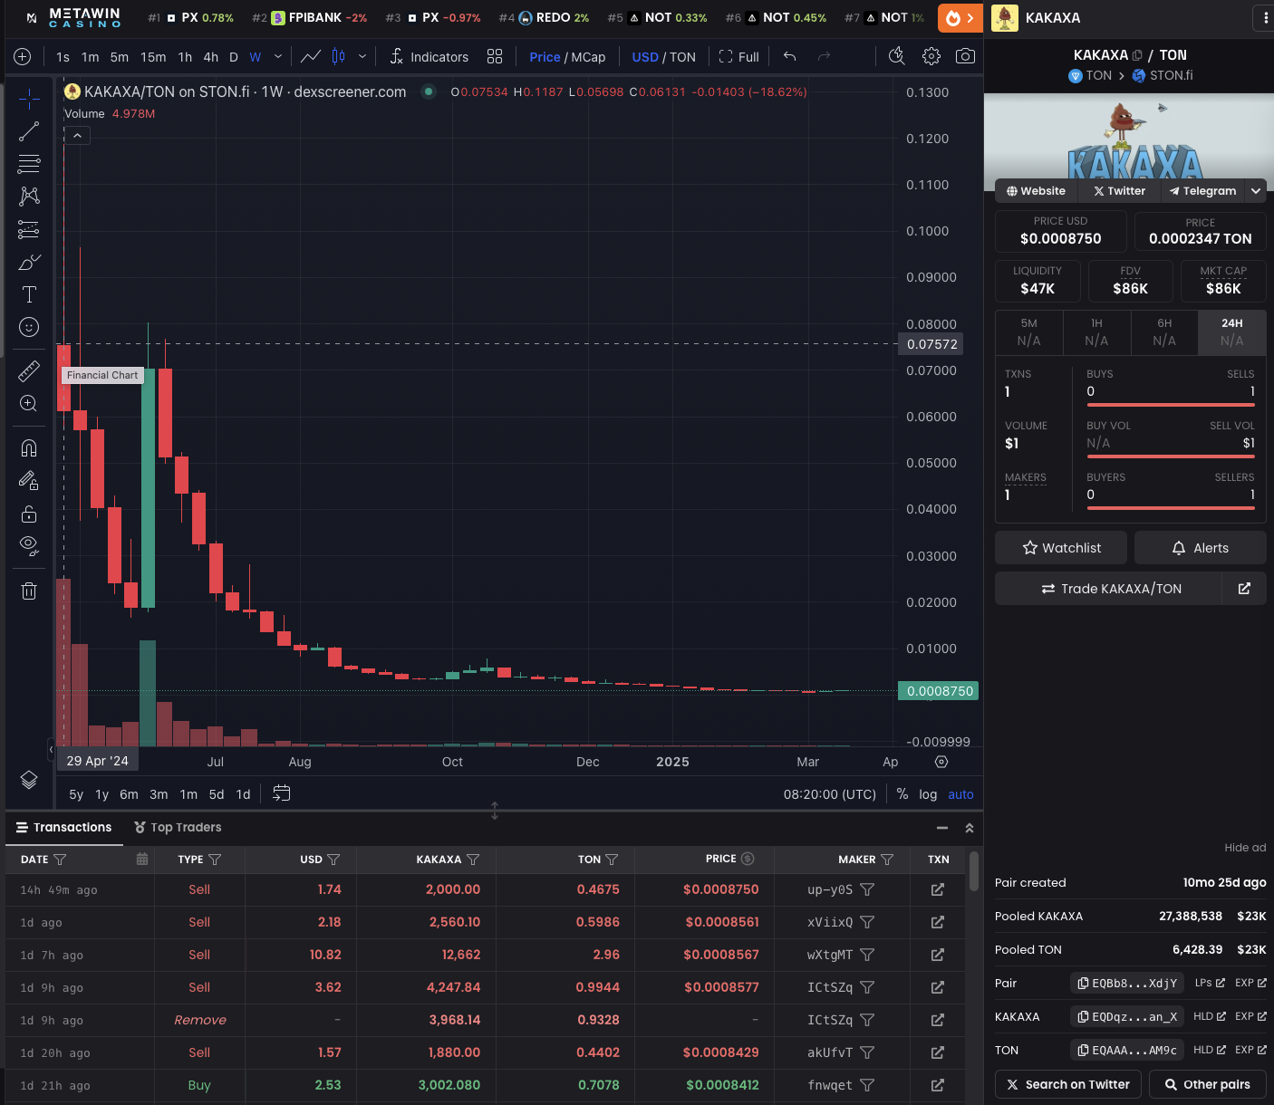The height and width of the screenshot is (1105, 1274).
Task: Click the trash remove drawings icon
Action: pos(29,591)
